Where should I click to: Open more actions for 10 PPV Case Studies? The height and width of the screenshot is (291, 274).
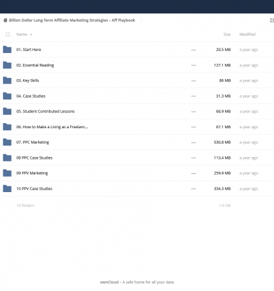(193, 189)
